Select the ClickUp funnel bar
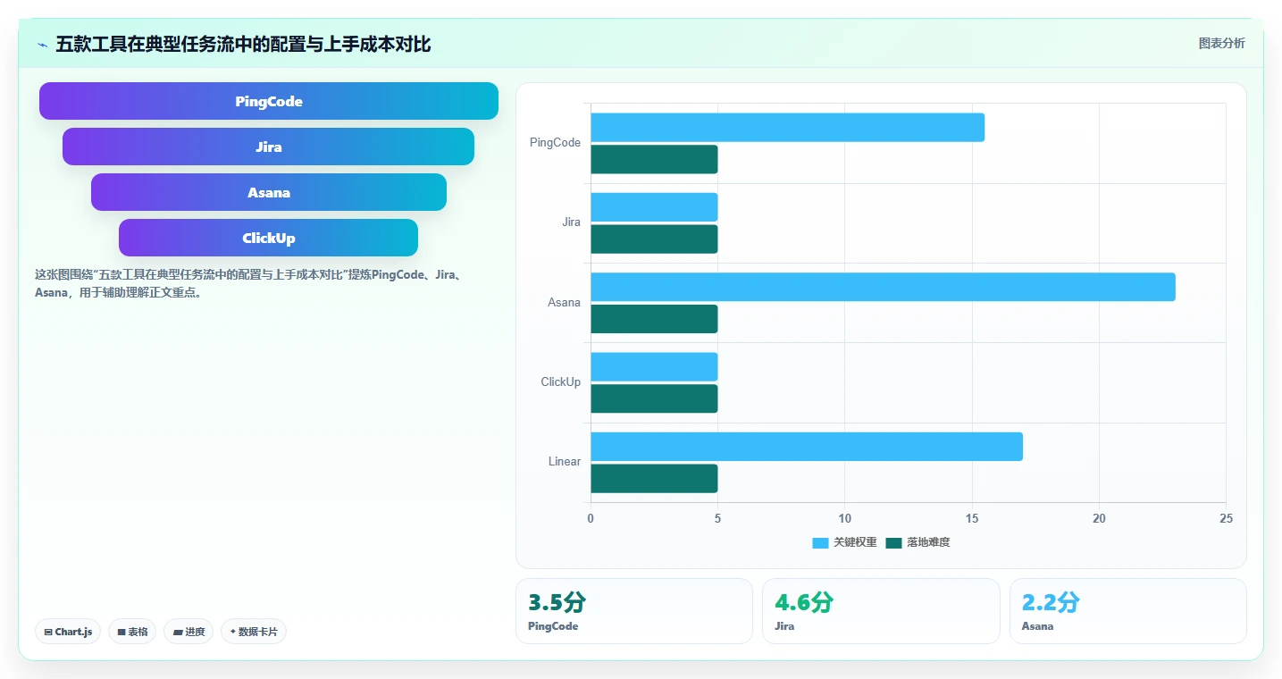Image resolution: width=1282 pixels, height=679 pixels. 268,238
